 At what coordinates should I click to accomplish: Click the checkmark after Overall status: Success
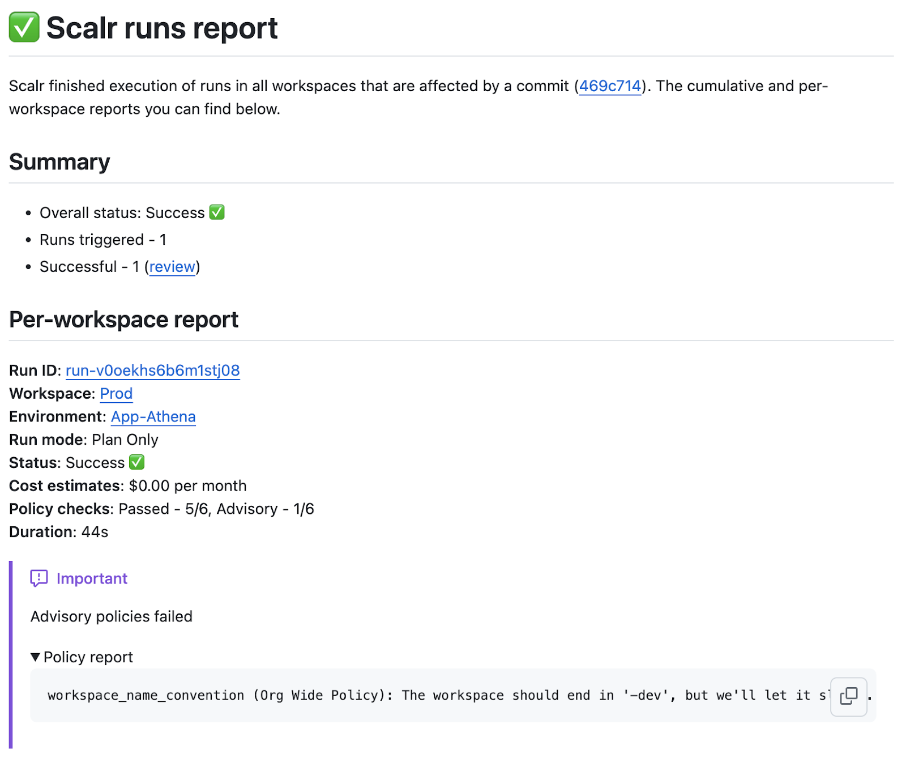217,212
